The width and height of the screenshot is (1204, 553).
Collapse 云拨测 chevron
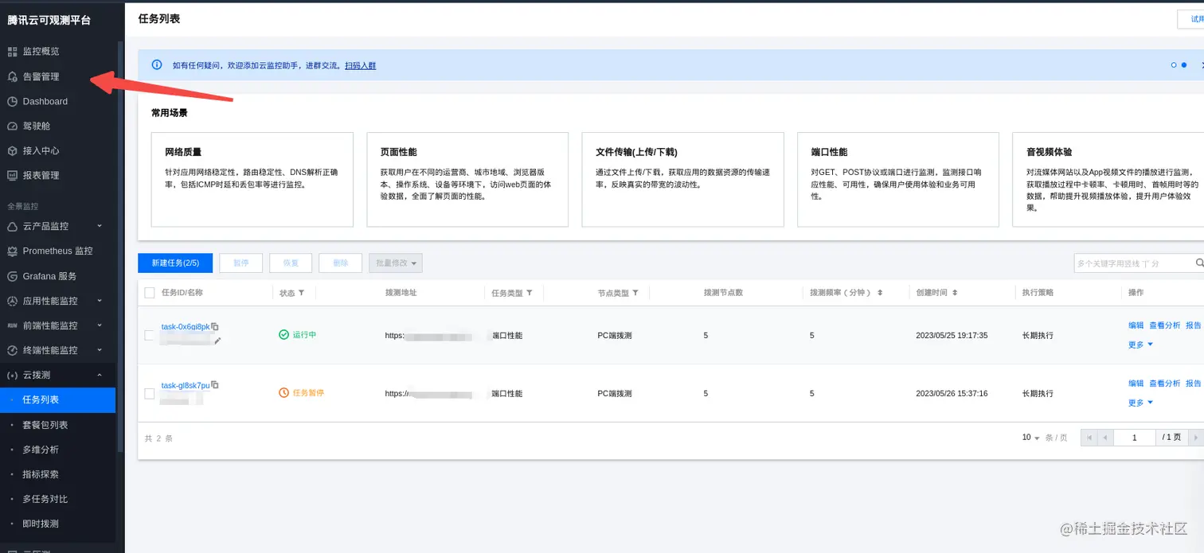[100, 375]
